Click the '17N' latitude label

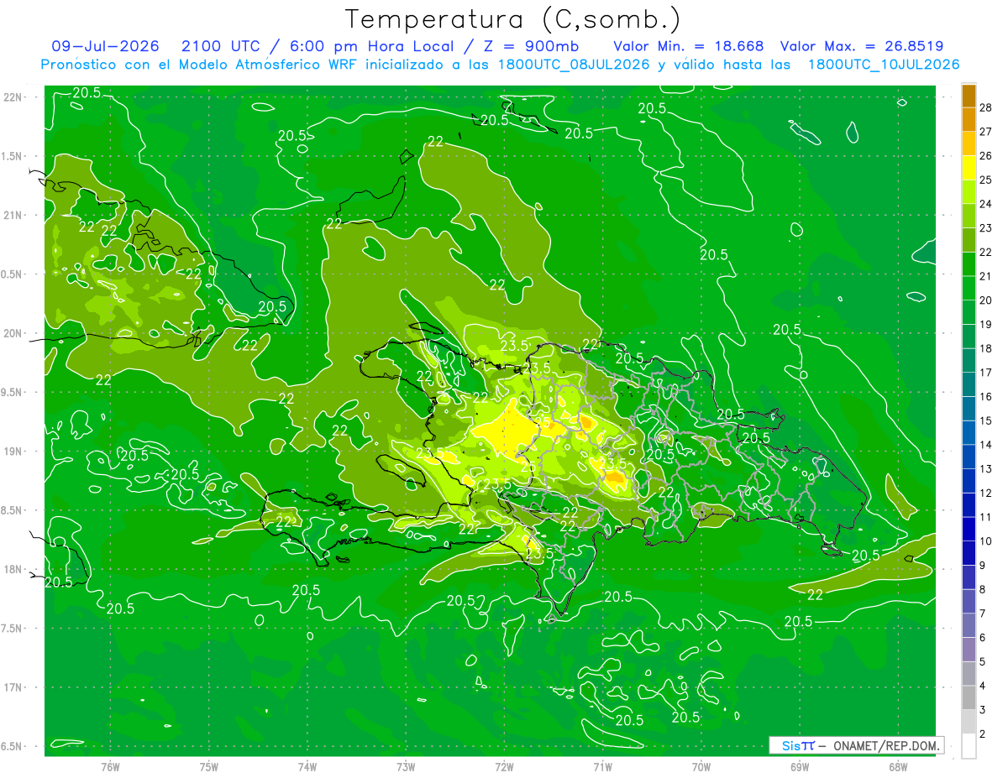pos(13,687)
